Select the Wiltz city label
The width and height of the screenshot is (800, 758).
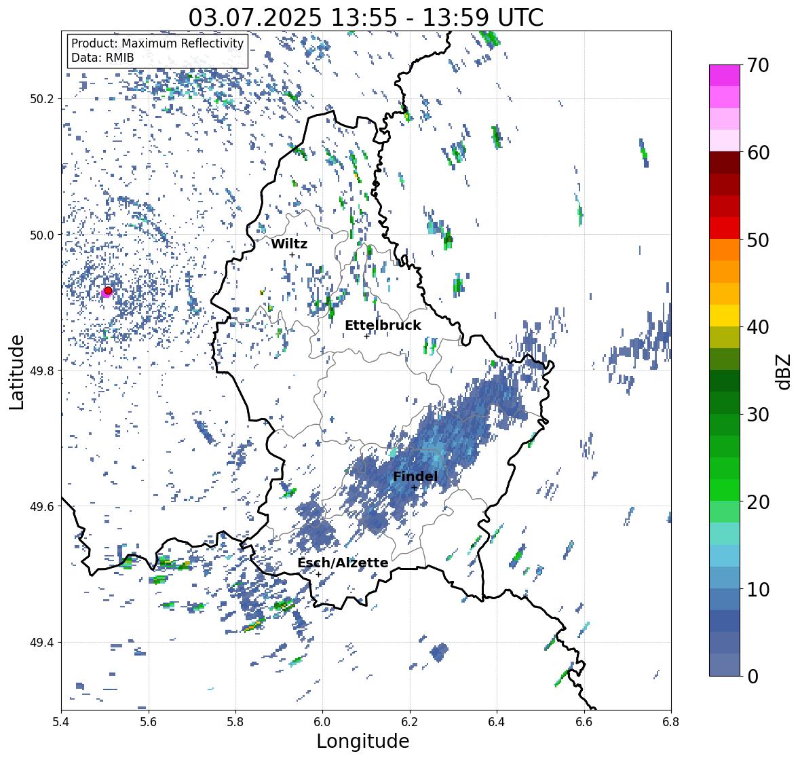click(289, 244)
